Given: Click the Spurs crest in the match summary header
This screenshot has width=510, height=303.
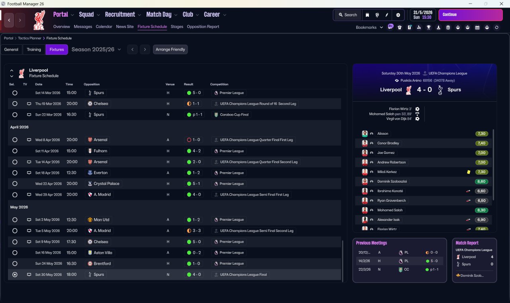Looking at the screenshot, I should click(440, 90).
